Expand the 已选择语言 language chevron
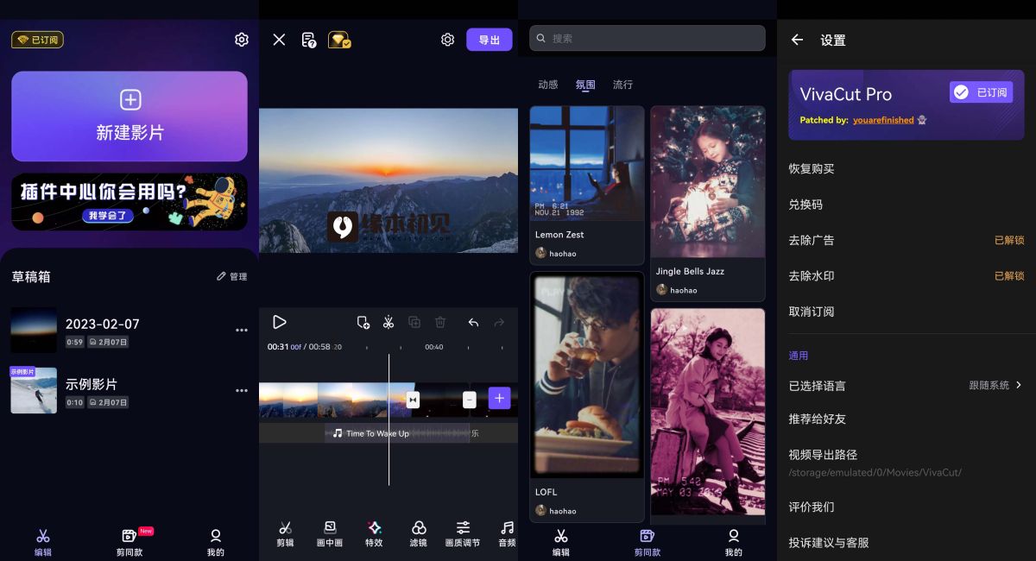 pyautogui.click(x=1019, y=385)
